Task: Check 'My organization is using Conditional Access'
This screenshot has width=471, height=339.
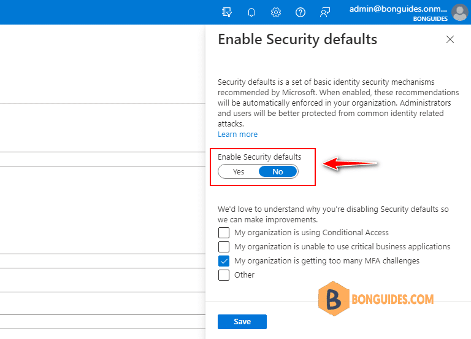Action: tap(224, 233)
